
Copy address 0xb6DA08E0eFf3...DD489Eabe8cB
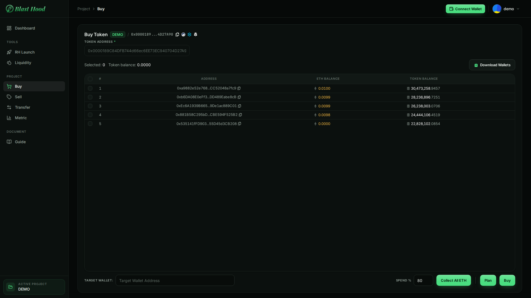(x=239, y=97)
